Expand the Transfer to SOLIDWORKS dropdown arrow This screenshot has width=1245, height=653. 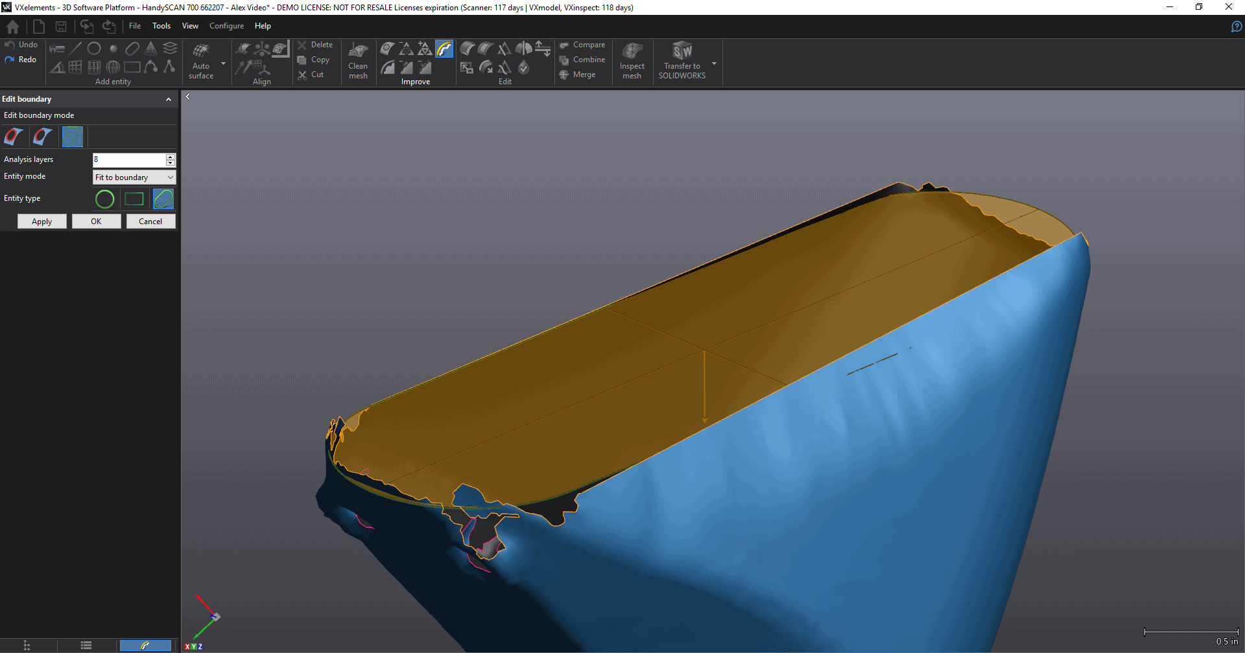714,63
